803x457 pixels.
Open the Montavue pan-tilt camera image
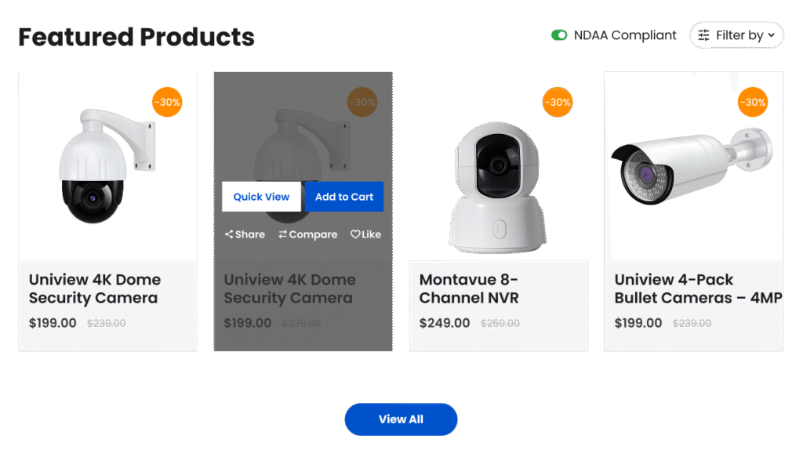click(x=497, y=188)
